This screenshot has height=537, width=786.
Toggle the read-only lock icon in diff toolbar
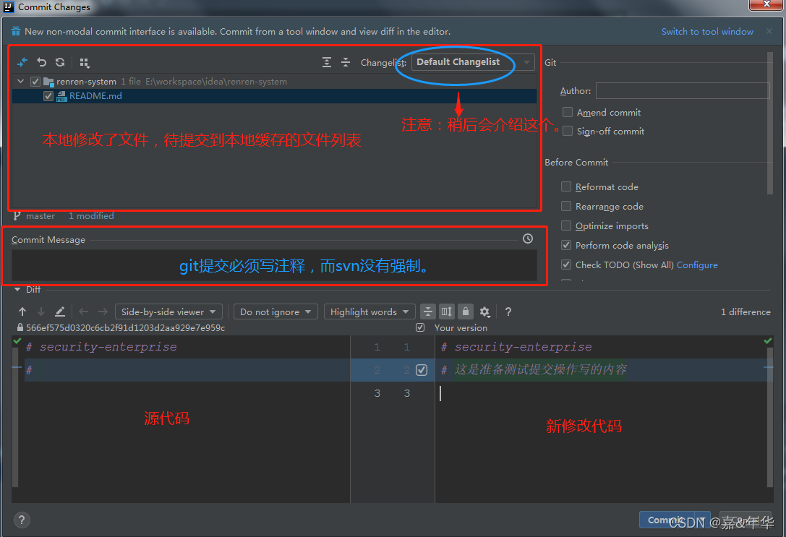tap(465, 312)
